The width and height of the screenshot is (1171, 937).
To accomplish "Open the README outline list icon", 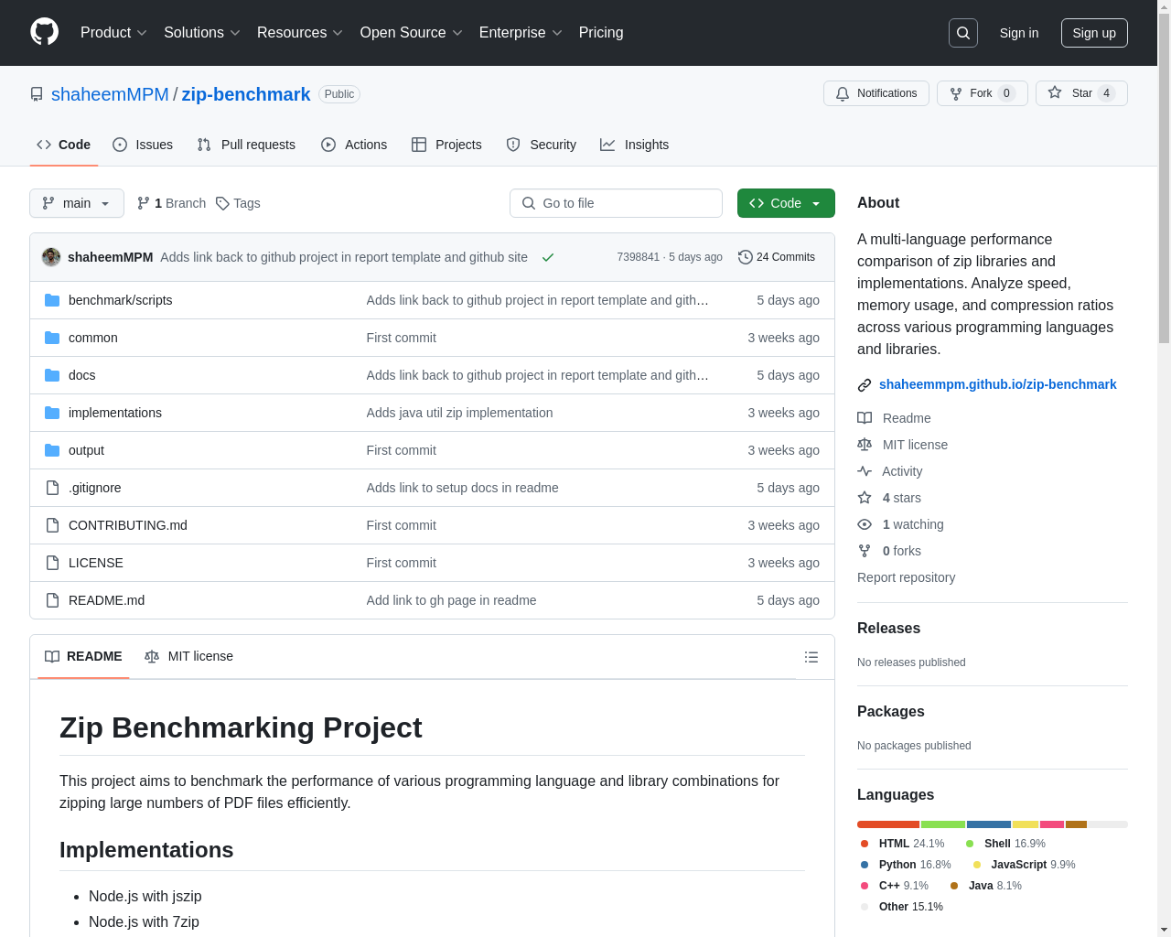I will click(811, 657).
